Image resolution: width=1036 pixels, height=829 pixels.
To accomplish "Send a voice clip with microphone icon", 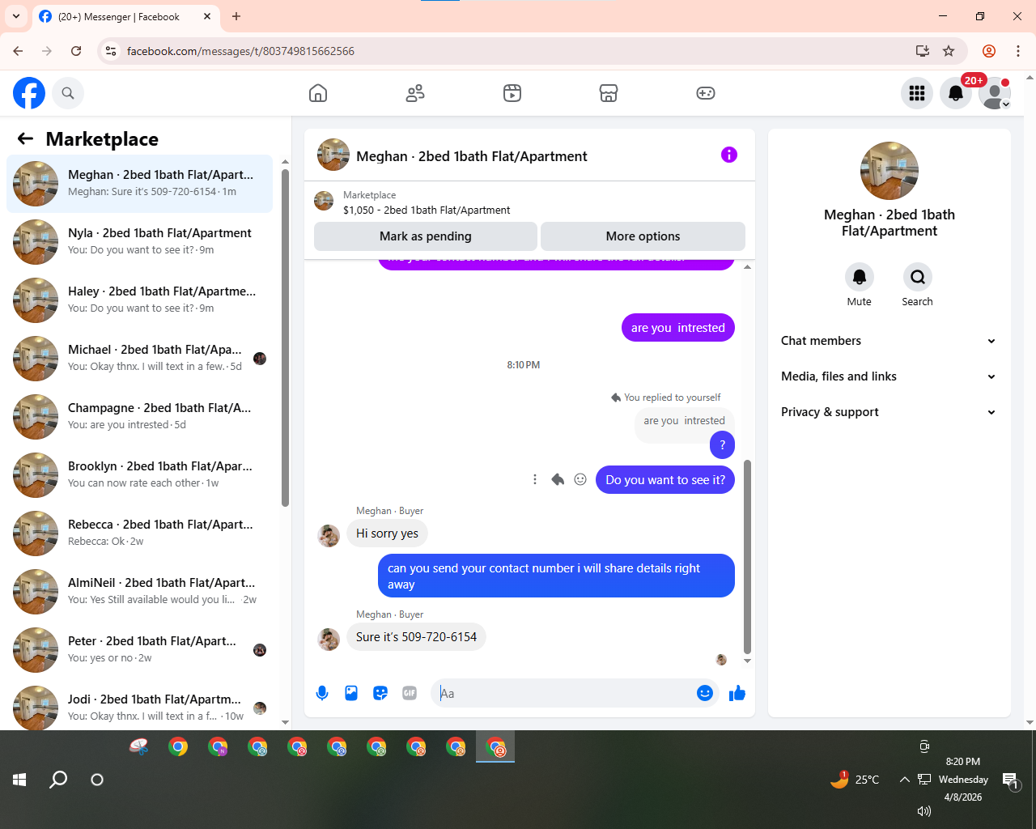I will 322,693.
